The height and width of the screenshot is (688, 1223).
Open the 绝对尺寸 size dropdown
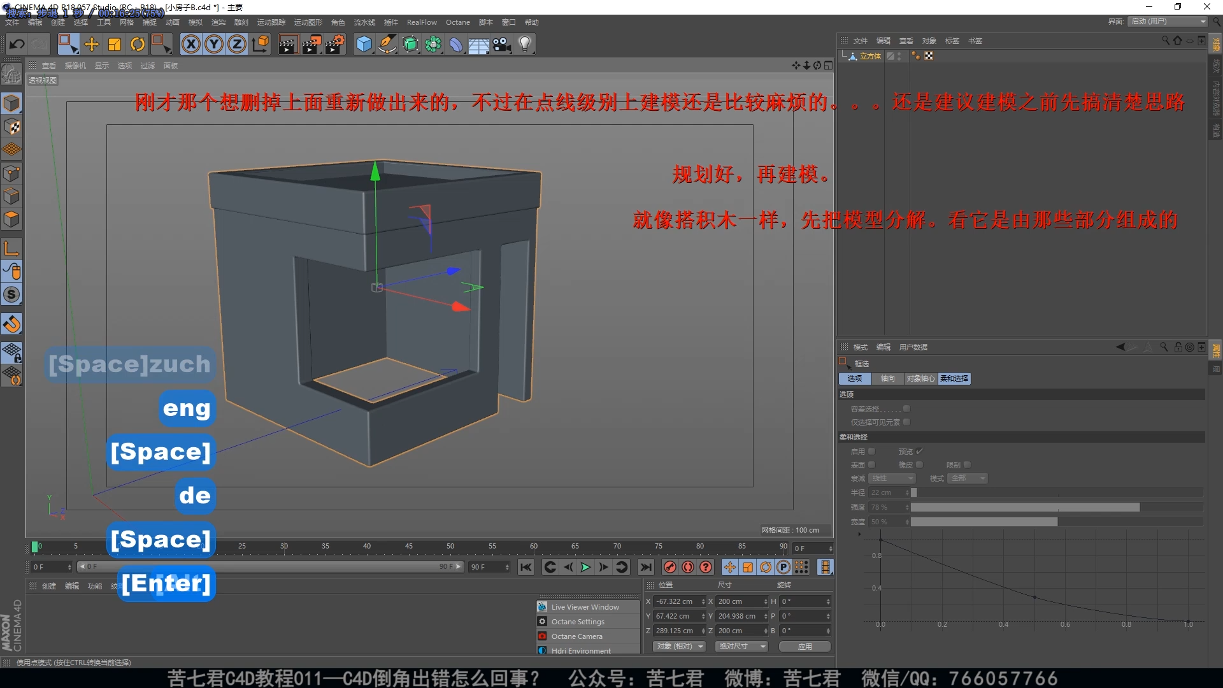(x=741, y=647)
